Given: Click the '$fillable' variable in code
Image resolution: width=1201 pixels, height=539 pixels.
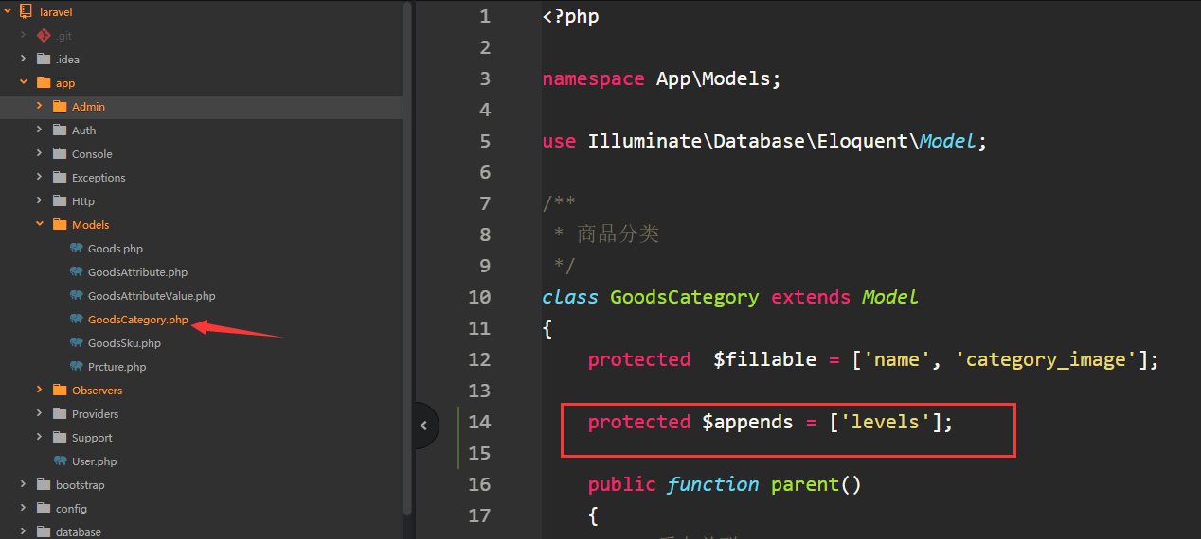Looking at the screenshot, I should point(765,359).
